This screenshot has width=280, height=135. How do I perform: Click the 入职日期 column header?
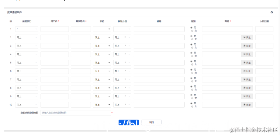click(x=264, y=21)
